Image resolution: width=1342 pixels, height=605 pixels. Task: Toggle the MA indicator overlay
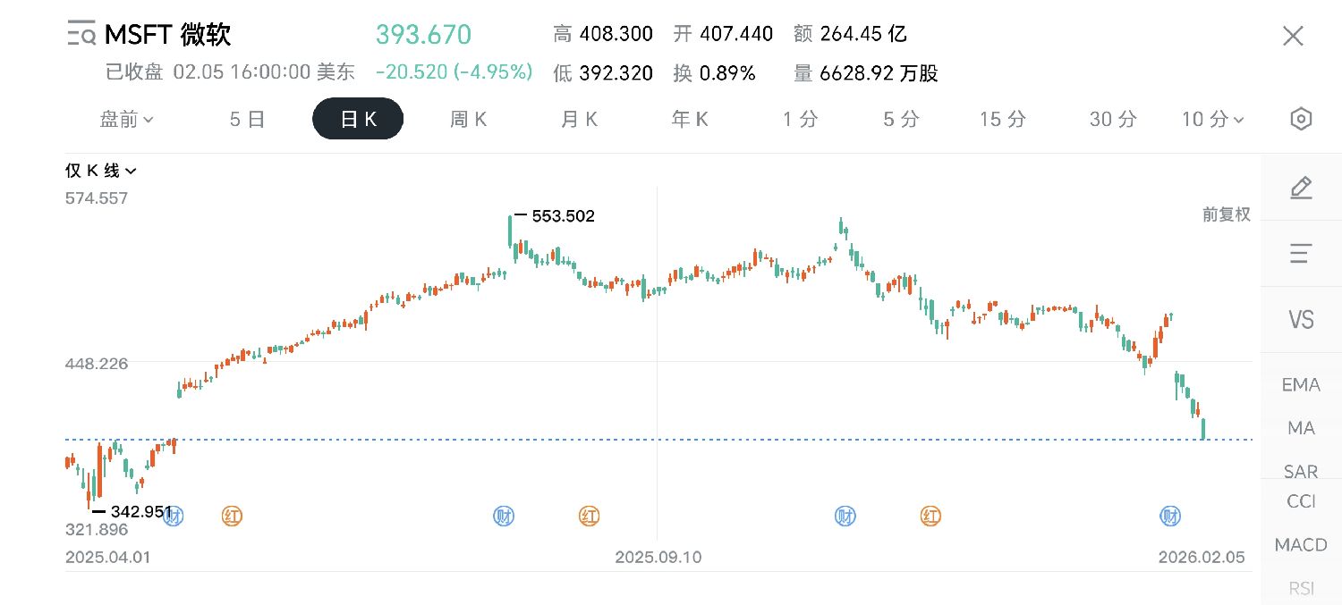1301,428
